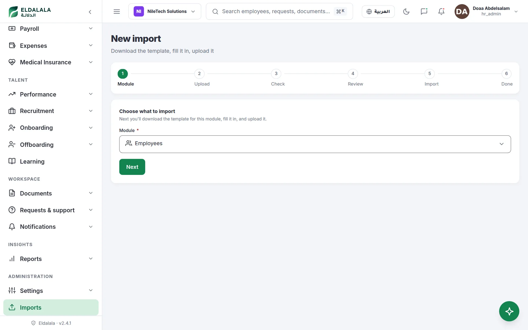Expand Requests & support section
528x330 pixels.
pyautogui.click(x=51, y=210)
